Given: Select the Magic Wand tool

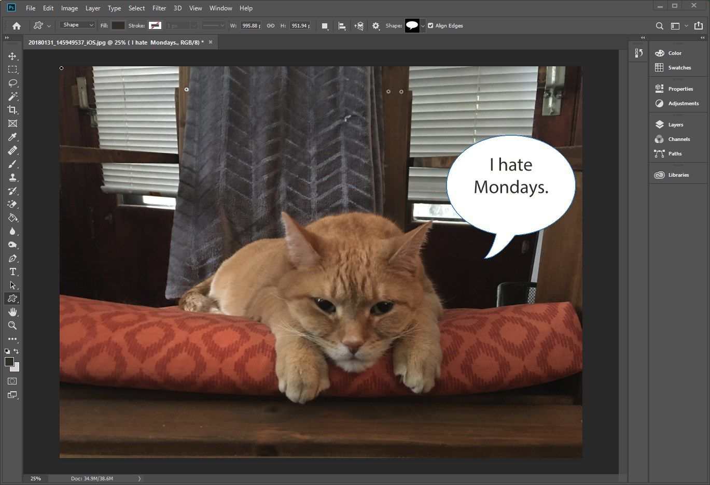Looking at the screenshot, I should point(12,96).
